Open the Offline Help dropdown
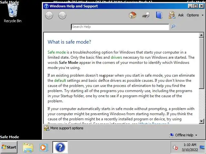The image size is (206, 154). coord(183,135)
